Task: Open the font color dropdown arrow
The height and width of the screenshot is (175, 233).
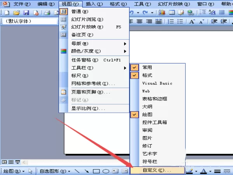Action: (210, 171)
